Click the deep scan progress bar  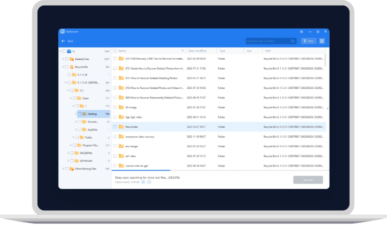tap(220, 170)
